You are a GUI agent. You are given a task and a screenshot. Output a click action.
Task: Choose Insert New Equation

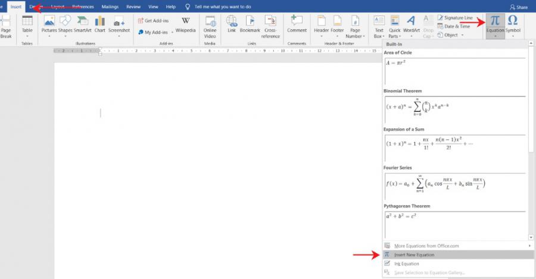point(458,255)
